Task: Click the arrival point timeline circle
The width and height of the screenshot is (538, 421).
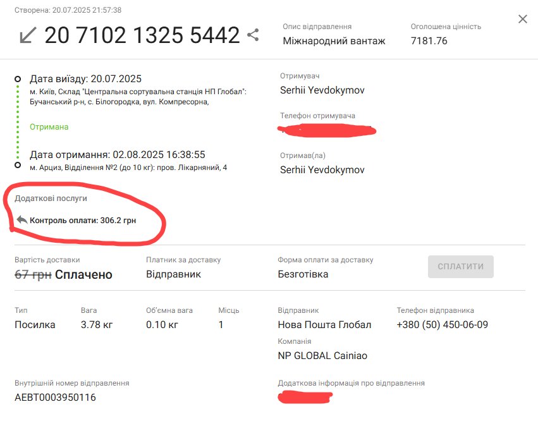Action: click(18, 164)
